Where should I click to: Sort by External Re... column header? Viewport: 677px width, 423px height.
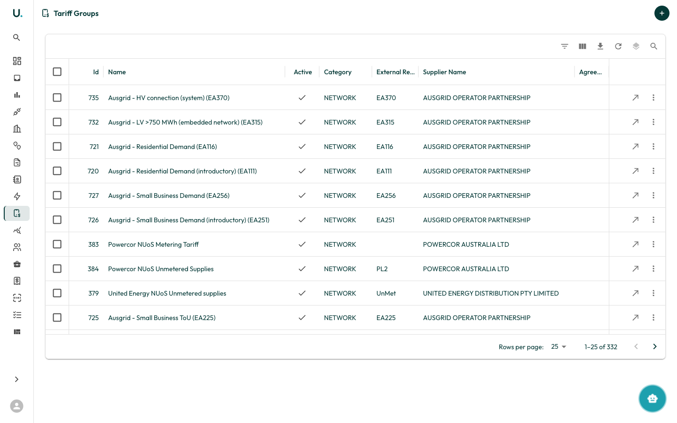click(395, 72)
